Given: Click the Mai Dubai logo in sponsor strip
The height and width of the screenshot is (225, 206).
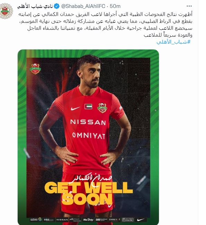Looking at the screenshot, I should pos(88,220).
